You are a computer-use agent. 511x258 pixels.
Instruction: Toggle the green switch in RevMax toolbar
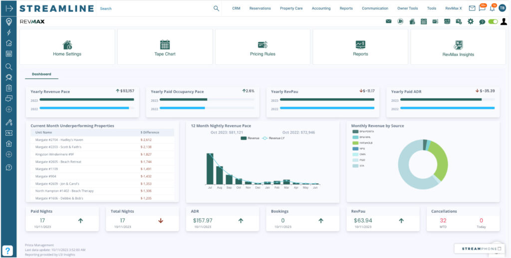[x=493, y=21]
